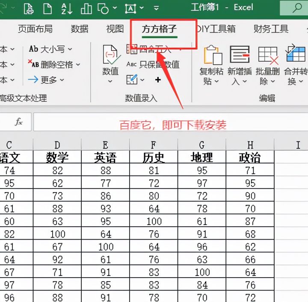
Task: Click the A-Z sort icon
Action: point(67,9)
